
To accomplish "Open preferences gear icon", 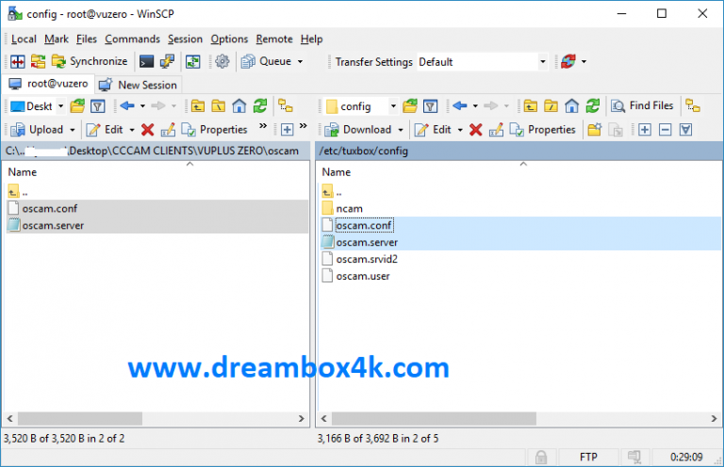I will pos(222,61).
